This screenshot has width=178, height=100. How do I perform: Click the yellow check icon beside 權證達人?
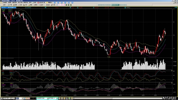pos(47,2)
